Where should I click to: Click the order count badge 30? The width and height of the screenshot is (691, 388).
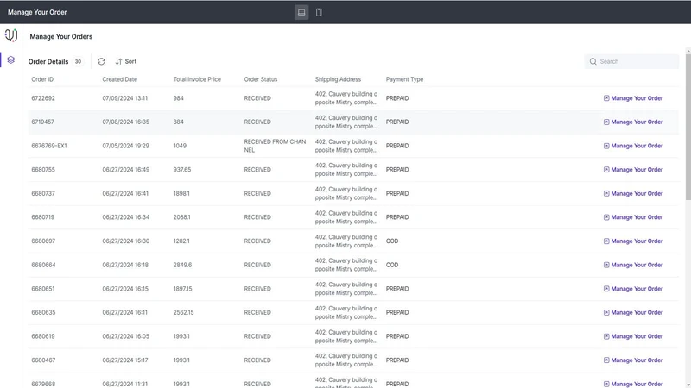click(78, 61)
